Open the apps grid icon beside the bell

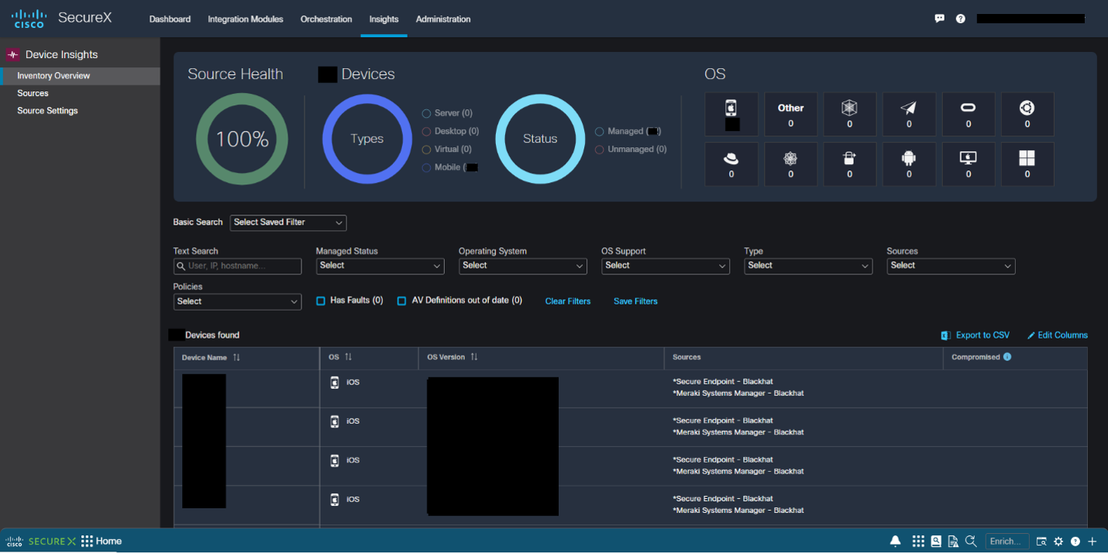(918, 542)
